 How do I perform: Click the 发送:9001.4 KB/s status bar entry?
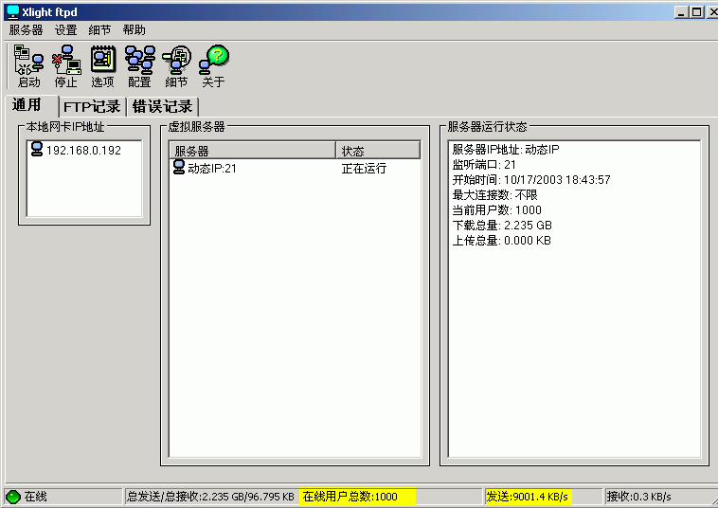(529, 497)
